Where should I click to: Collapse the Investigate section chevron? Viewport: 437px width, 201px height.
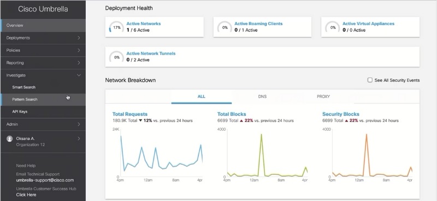tap(79, 75)
